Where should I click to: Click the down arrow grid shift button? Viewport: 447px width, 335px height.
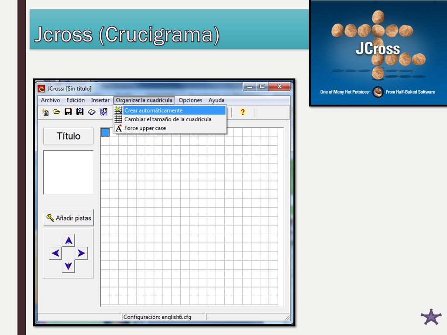pos(69,266)
